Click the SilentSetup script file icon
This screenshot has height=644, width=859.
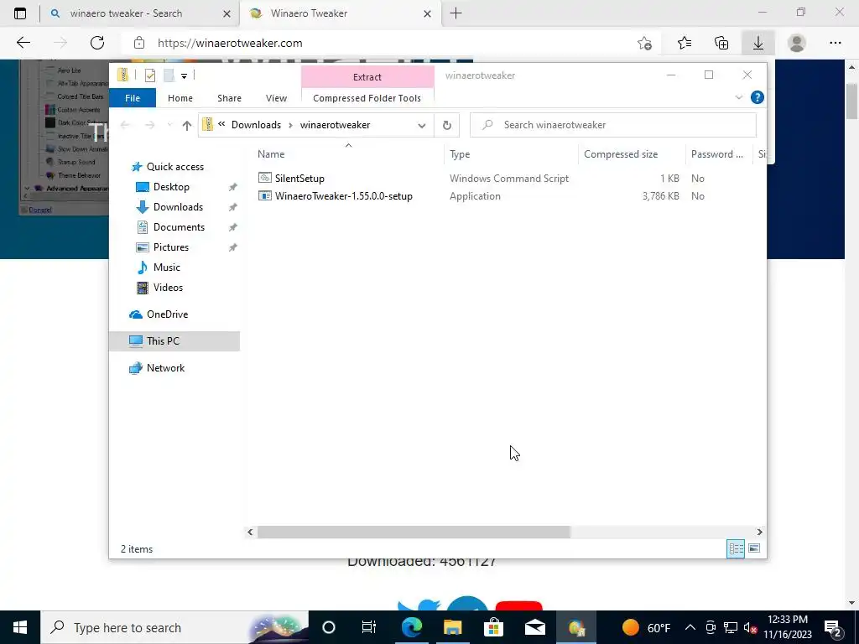click(x=264, y=178)
